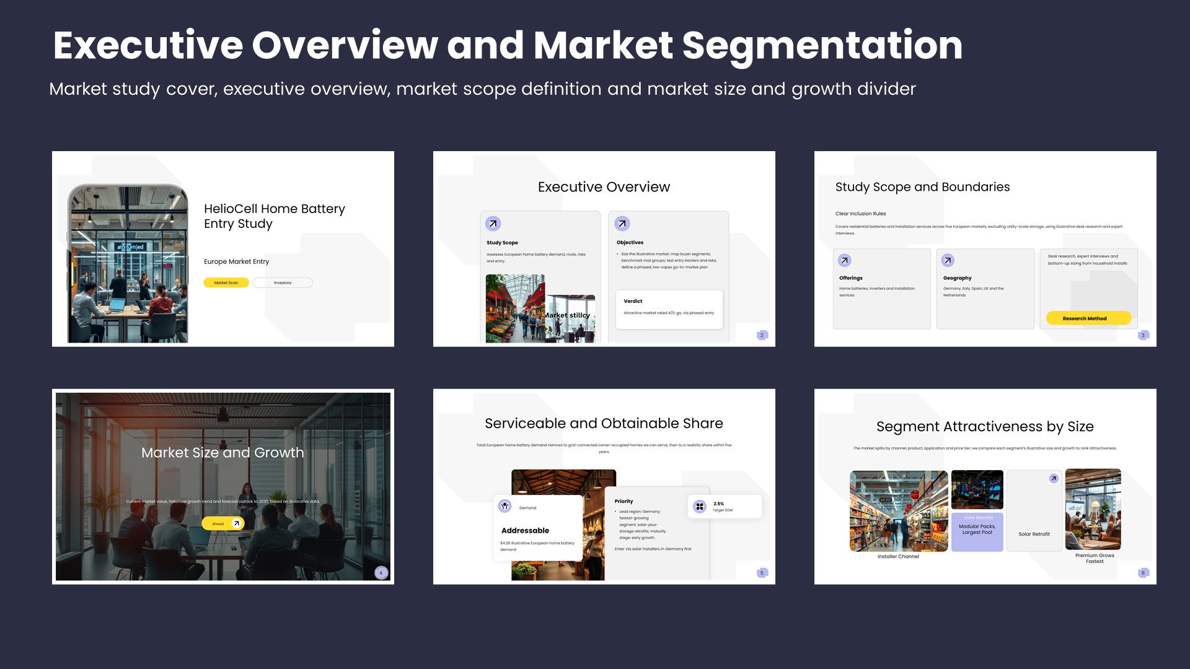Screen dimensions: 1190x669
Task: Click the Objectives arrow icon
Action: tap(622, 224)
